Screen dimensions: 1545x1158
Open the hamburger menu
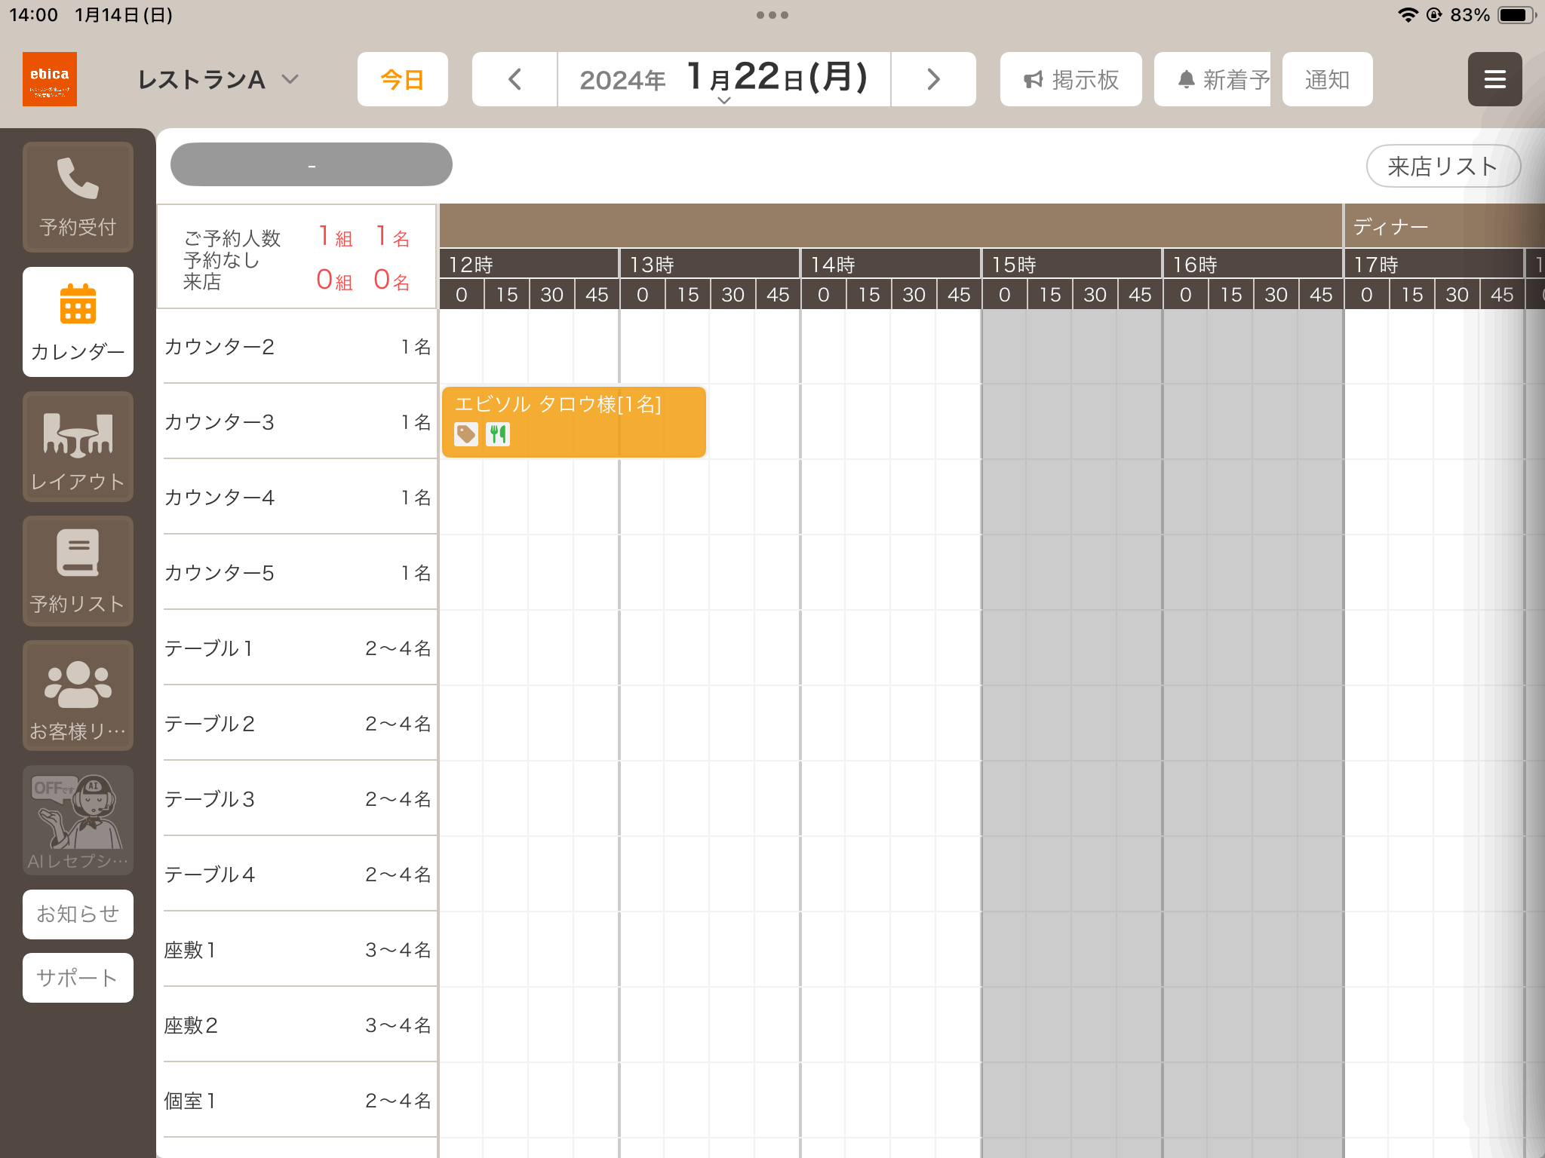point(1494,79)
